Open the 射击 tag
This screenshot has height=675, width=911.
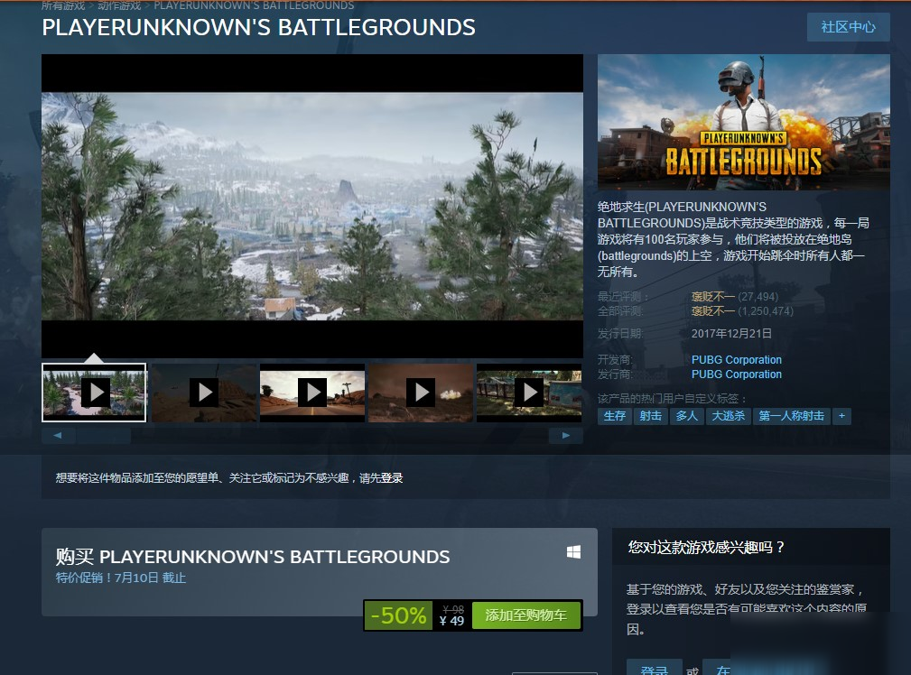(650, 416)
